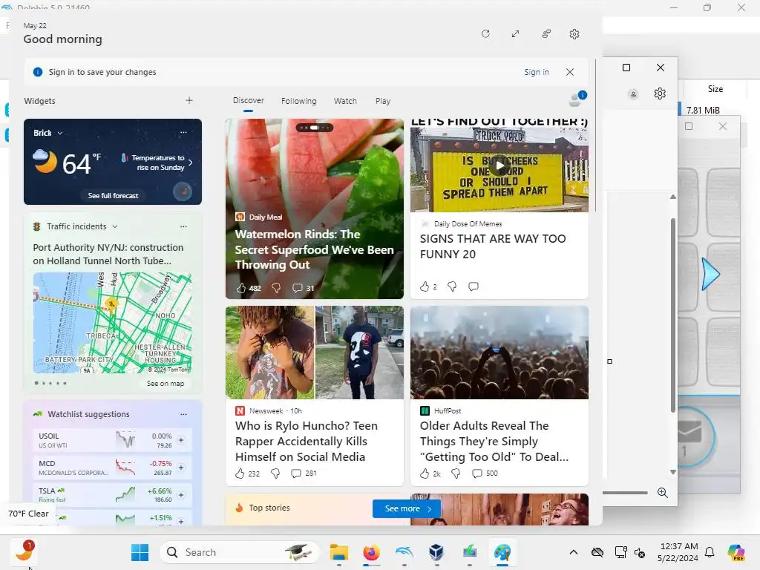Click the Size column header
Screen dimensions: 760x570
tap(715, 89)
